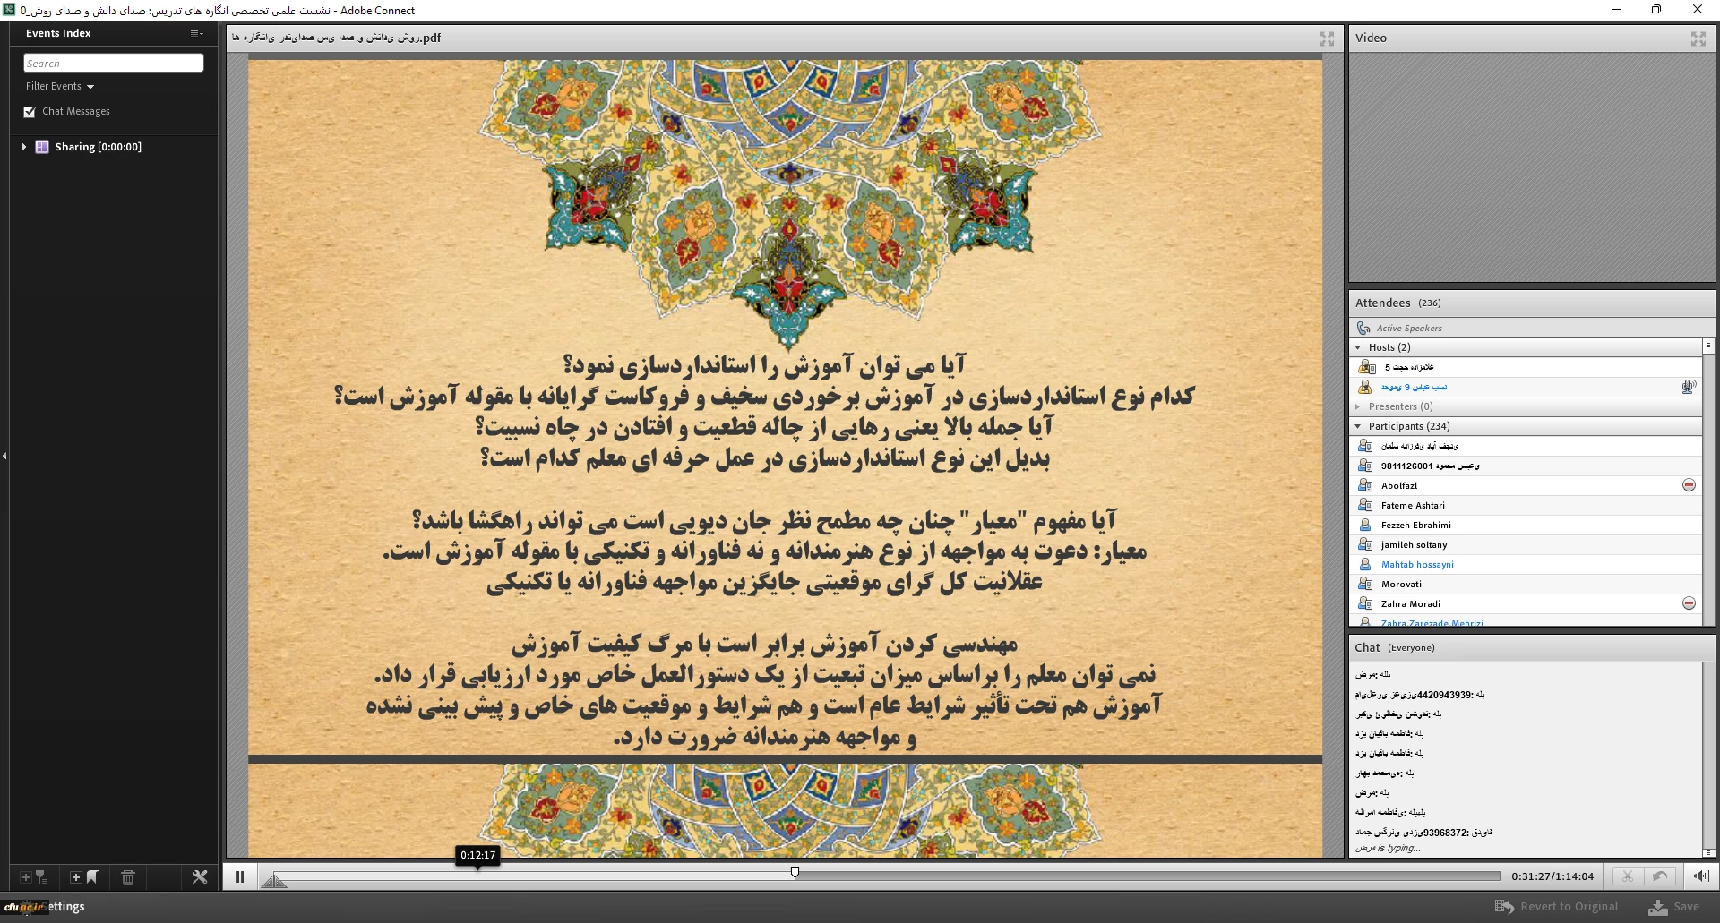The width and height of the screenshot is (1720, 923).
Task: Expand the Presenters (0) group
Action: (x=1358, y=406)
